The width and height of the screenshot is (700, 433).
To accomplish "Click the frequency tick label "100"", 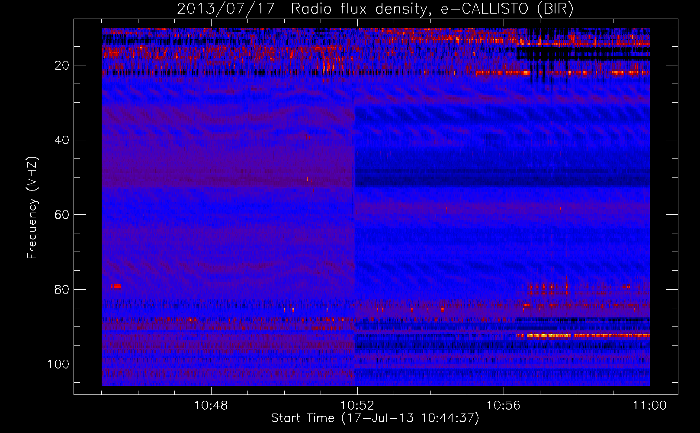I will tap(58, 364).
